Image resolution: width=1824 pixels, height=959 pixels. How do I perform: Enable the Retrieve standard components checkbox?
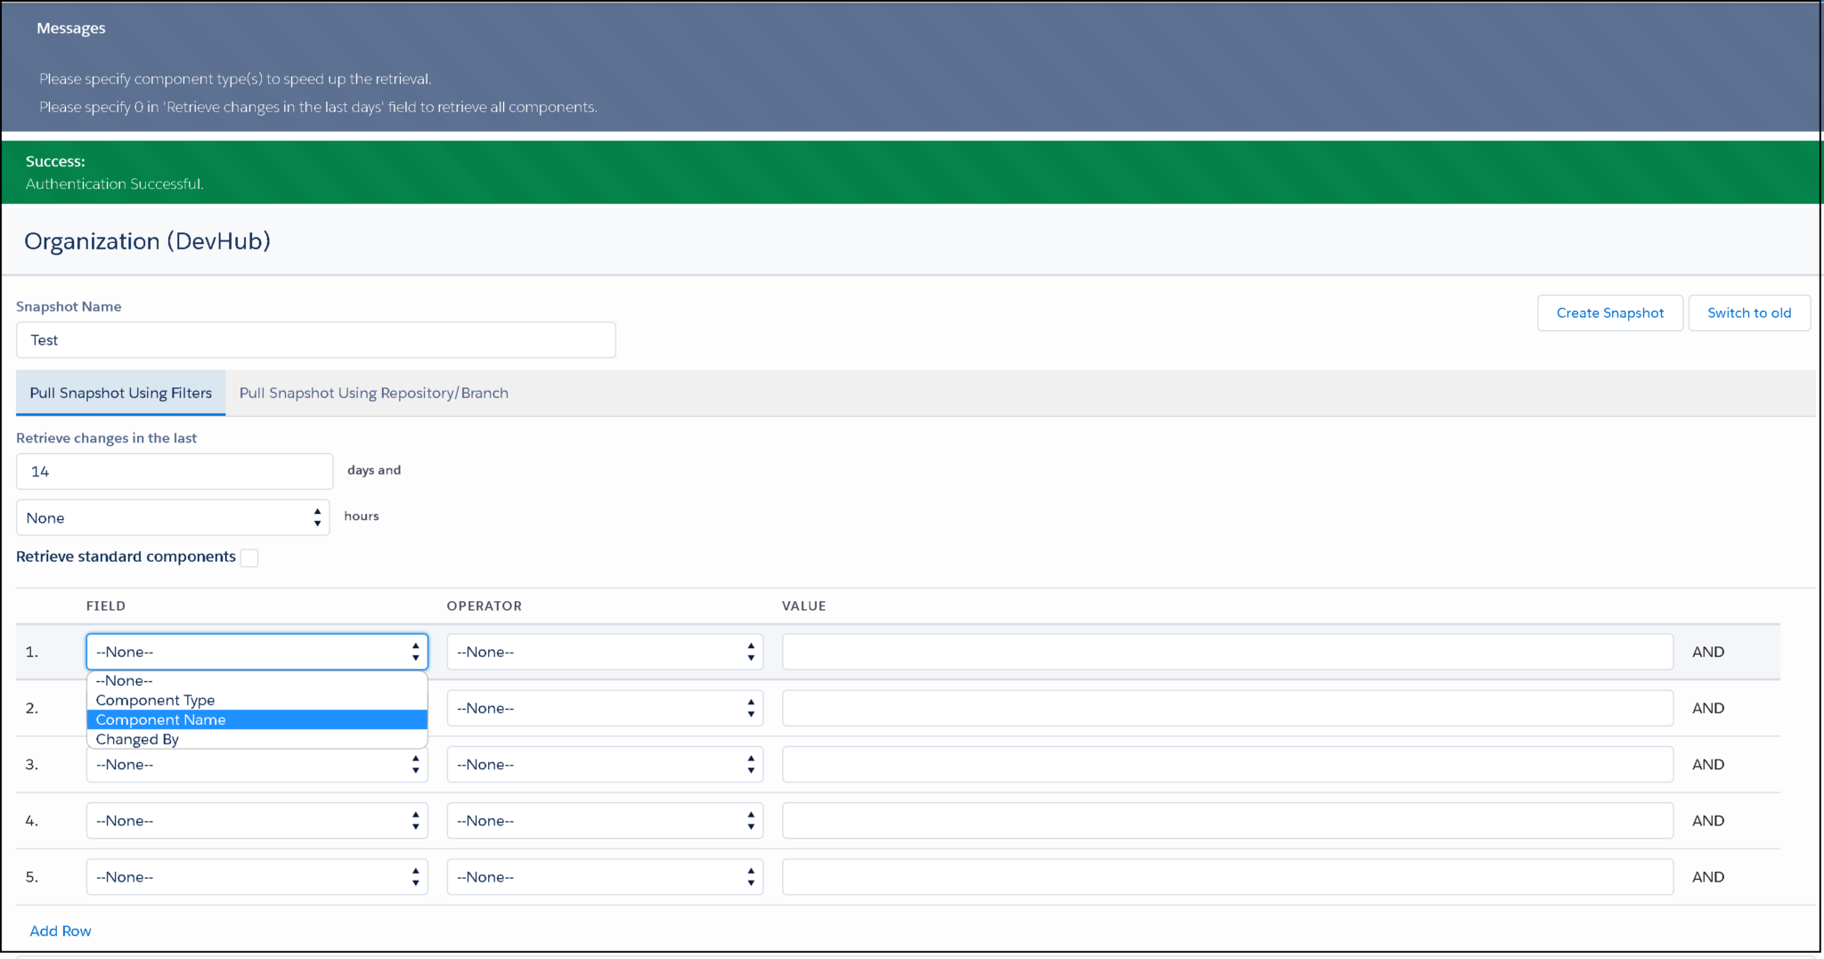(249, 557)
